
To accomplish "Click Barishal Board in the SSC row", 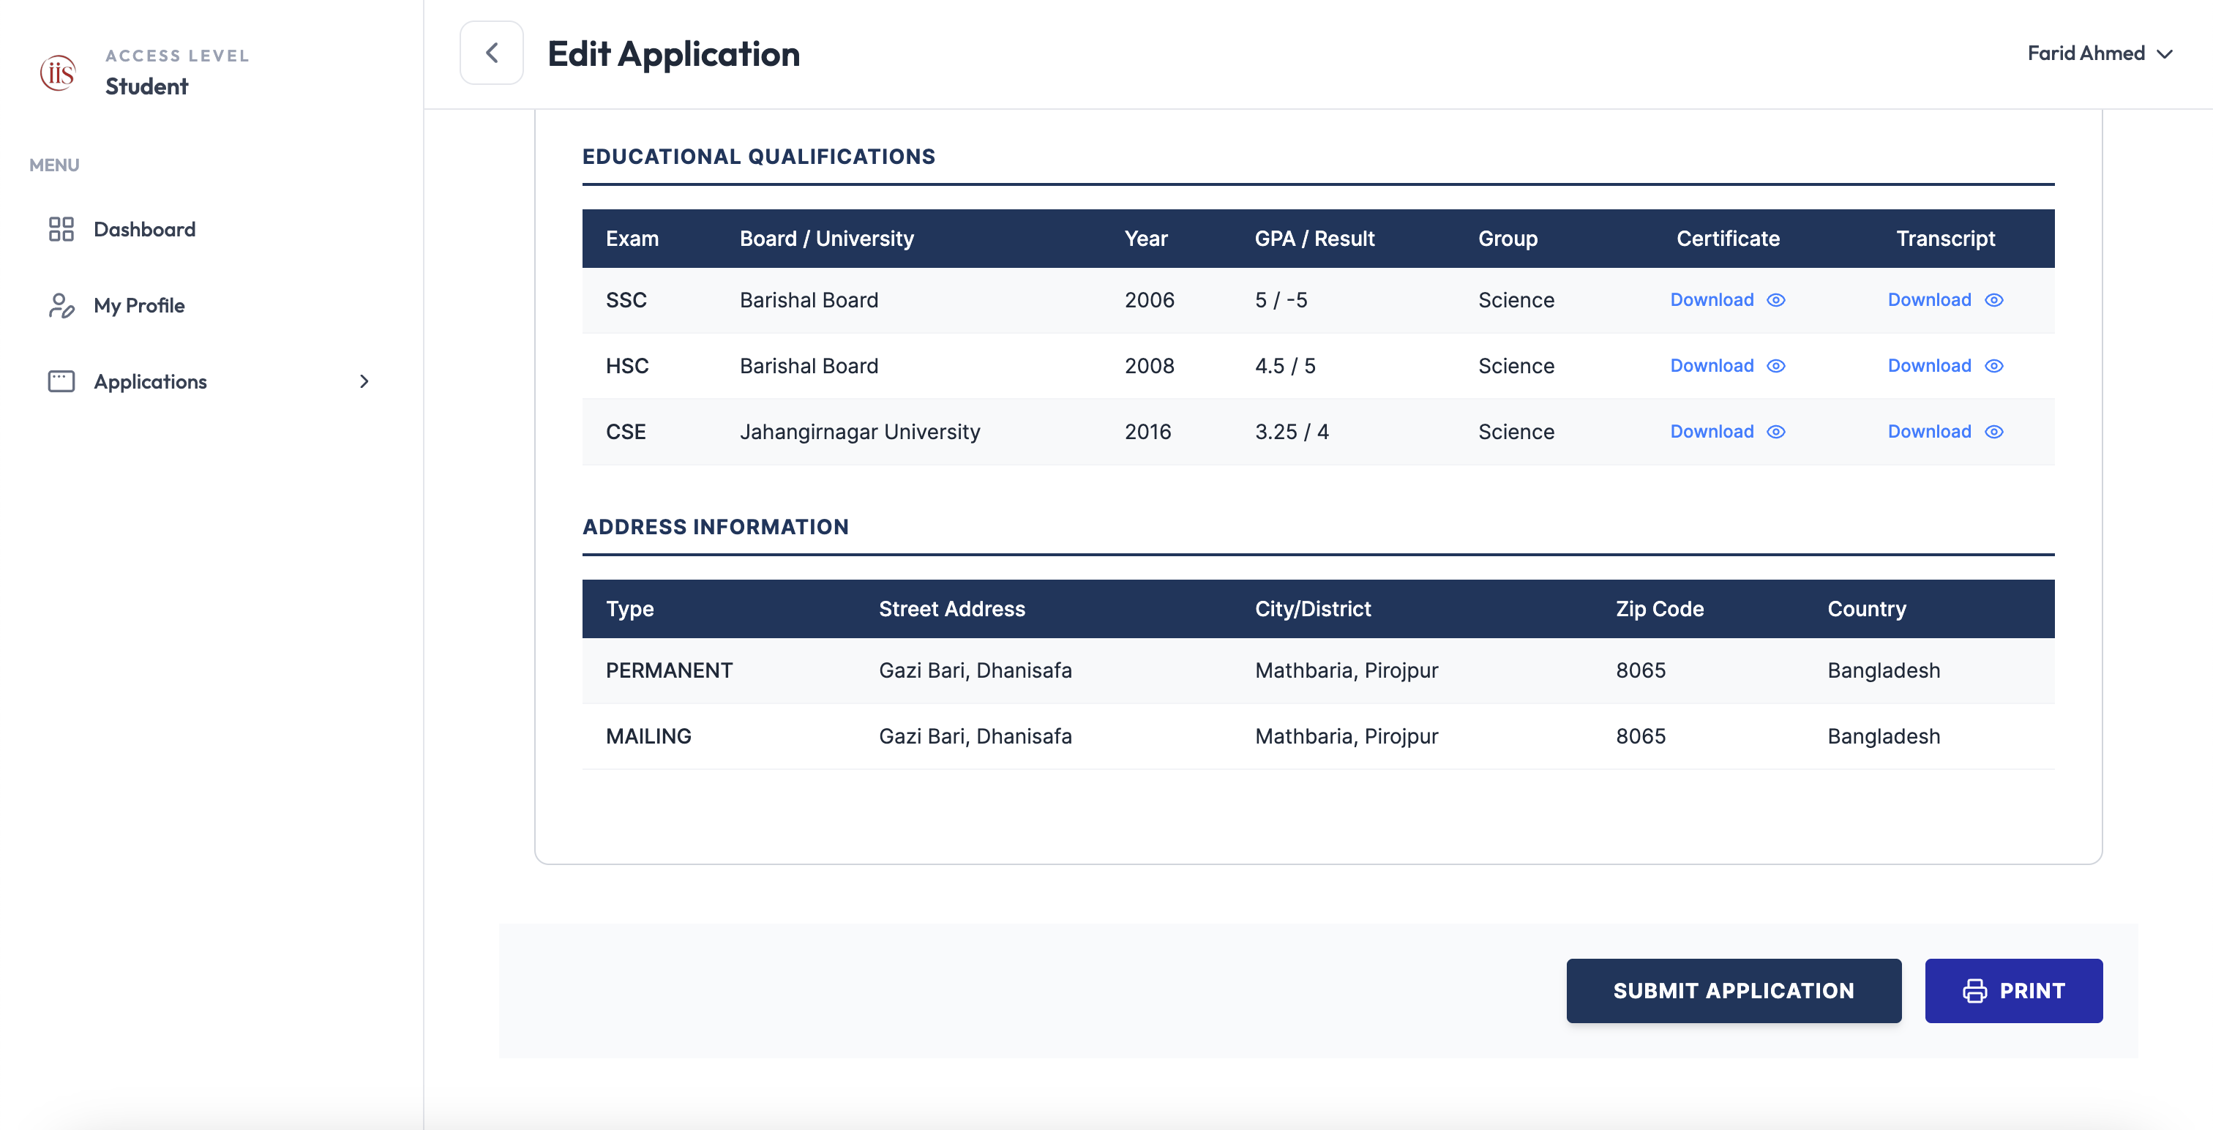I will 809,300.
